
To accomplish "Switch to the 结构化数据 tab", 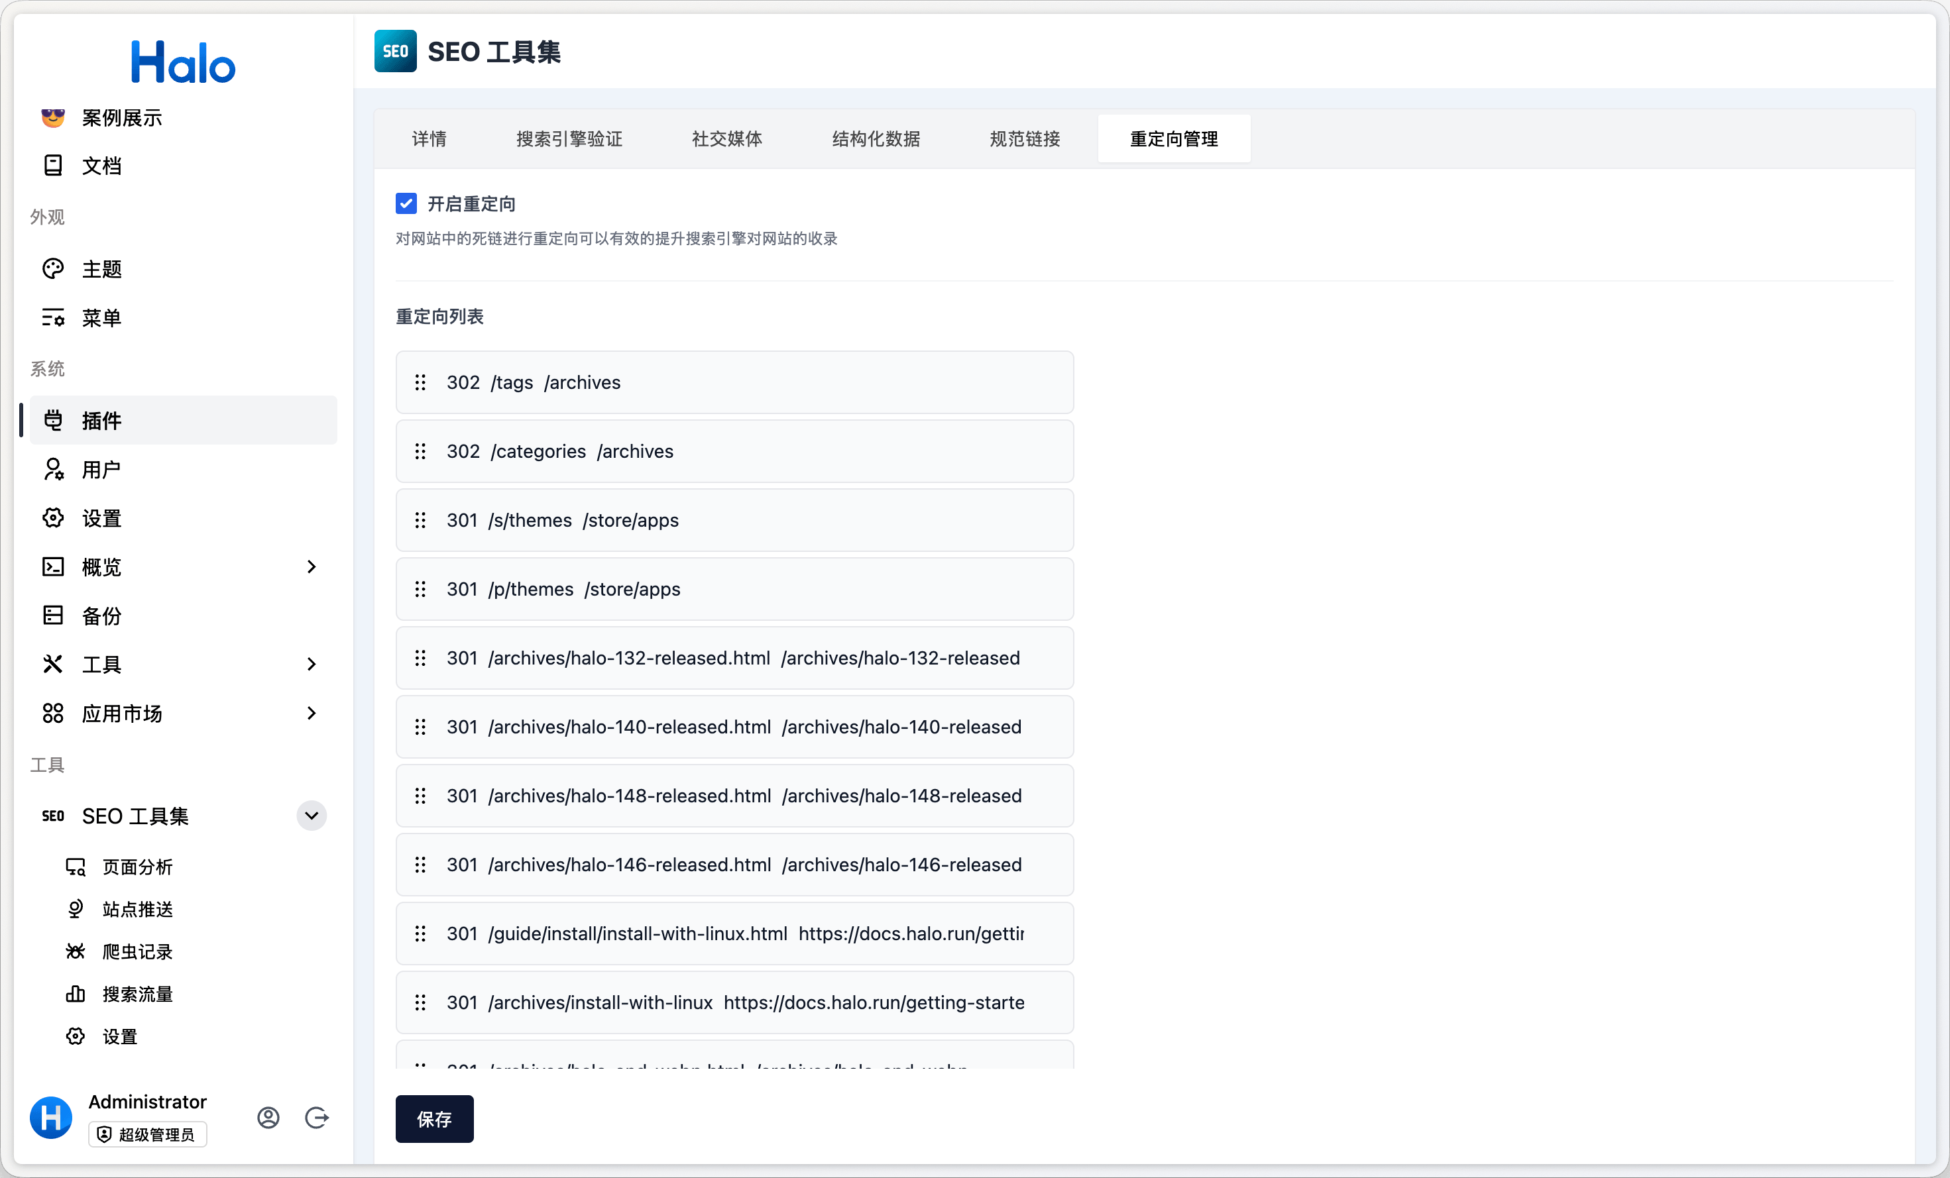I will [x=876, y=139].
